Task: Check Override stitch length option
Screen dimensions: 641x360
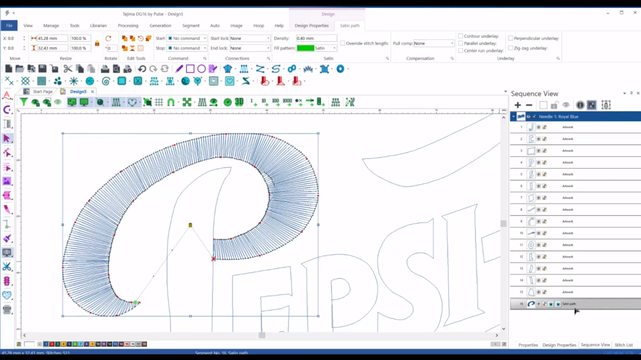Action: point(342,43)
